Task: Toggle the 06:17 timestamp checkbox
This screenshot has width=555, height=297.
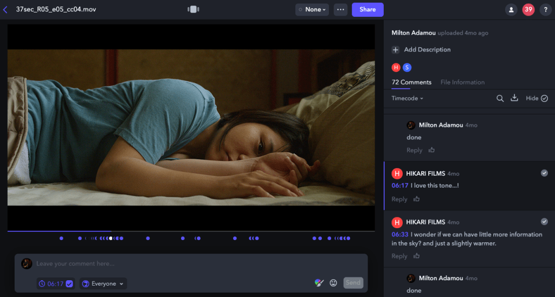Action: 69,283
